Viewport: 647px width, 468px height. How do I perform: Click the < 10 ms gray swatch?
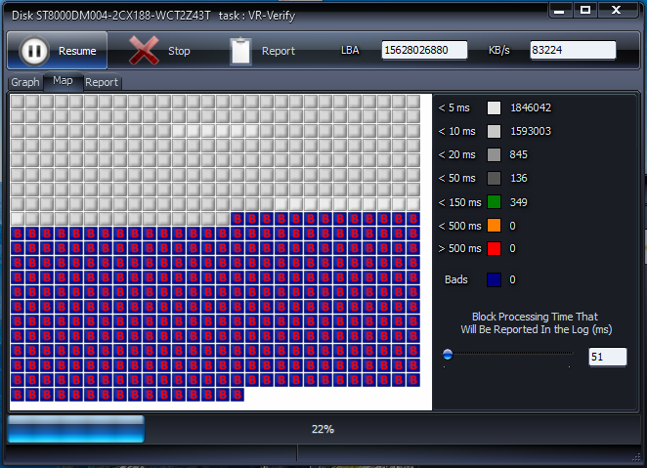[494, 131]
